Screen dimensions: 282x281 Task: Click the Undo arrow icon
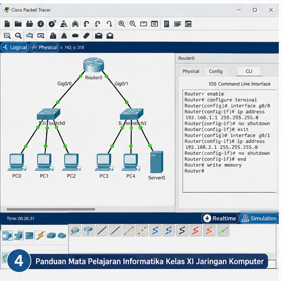[86, 24]
